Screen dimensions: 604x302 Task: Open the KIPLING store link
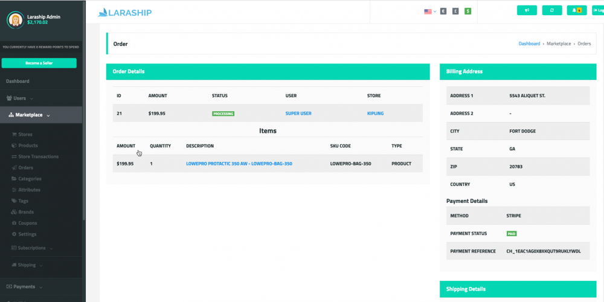tap(375, 114)
